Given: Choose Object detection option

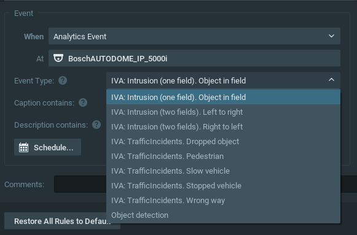Looking at the screenshot, I should tap(223, 215).
